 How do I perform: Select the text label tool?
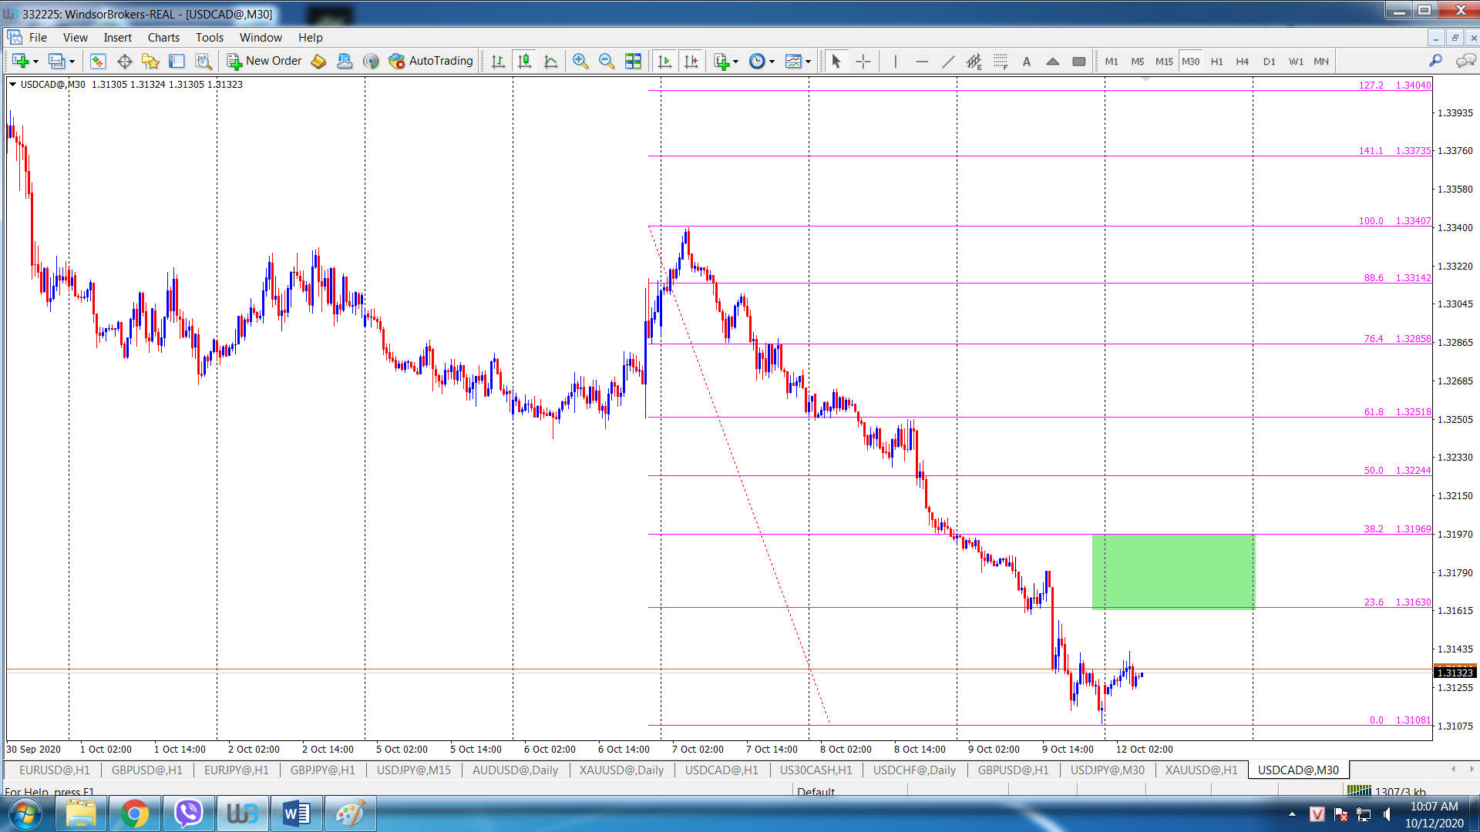pos(1027,62)
